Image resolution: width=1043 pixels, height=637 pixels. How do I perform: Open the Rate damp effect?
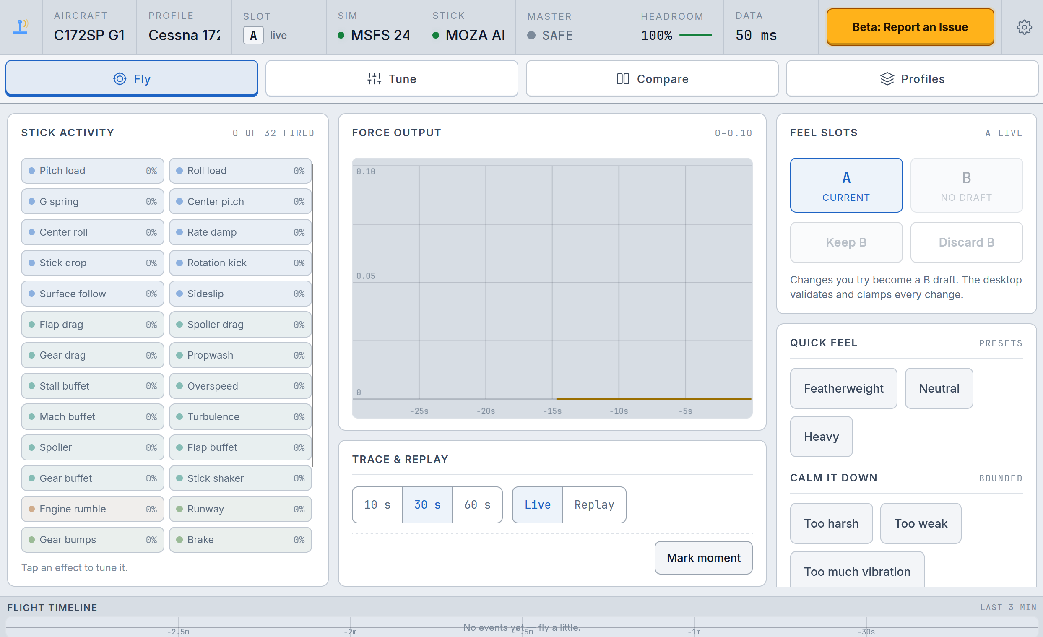(x=240, y=232)
